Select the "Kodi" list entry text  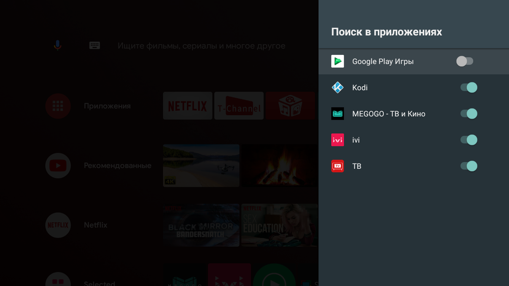point(360,87)
